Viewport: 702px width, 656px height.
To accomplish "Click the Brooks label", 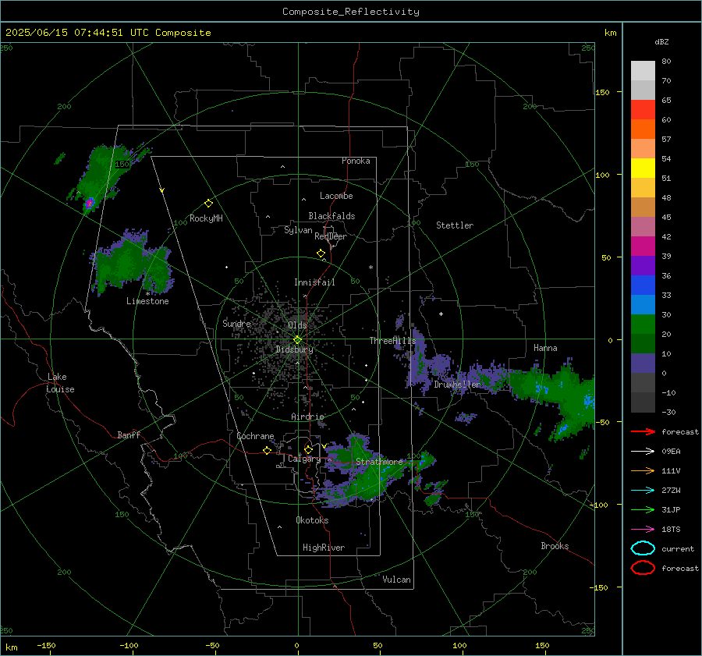I will [x=555, y=546].
